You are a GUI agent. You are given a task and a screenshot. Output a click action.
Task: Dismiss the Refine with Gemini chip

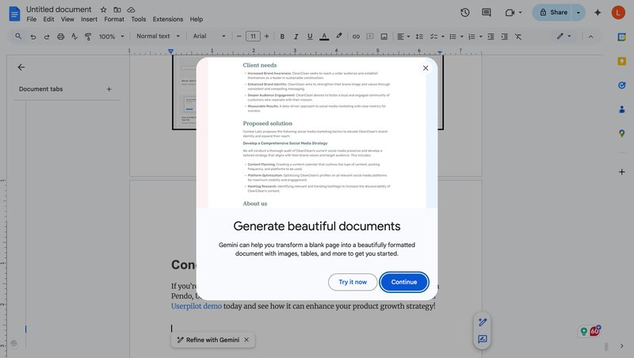pos(246,340)
